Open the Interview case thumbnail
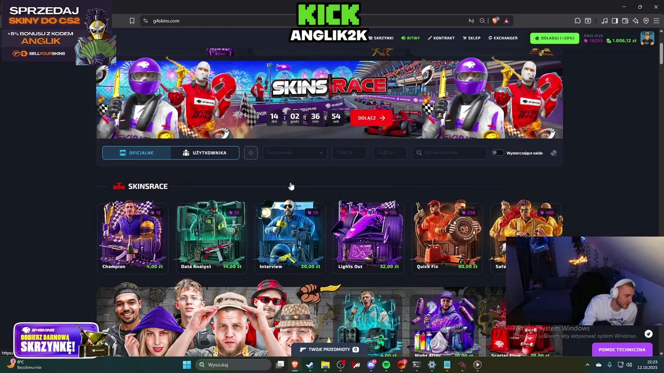The width and height of the screenshot is (664, 373). pyautogui.click(x=289, y=237)
